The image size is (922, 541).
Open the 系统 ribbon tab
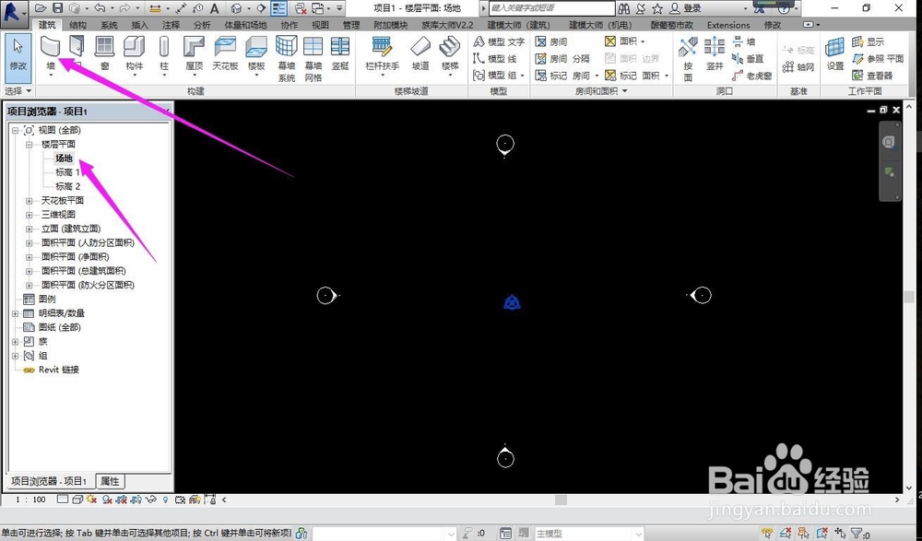tap(109, 25)
